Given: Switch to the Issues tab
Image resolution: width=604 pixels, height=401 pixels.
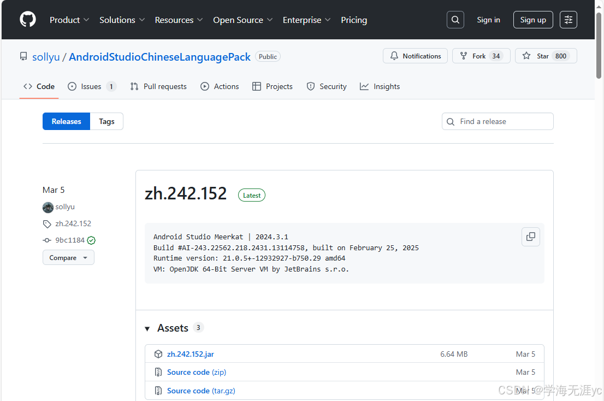Looking at the screenshot, I should point(92,87).
